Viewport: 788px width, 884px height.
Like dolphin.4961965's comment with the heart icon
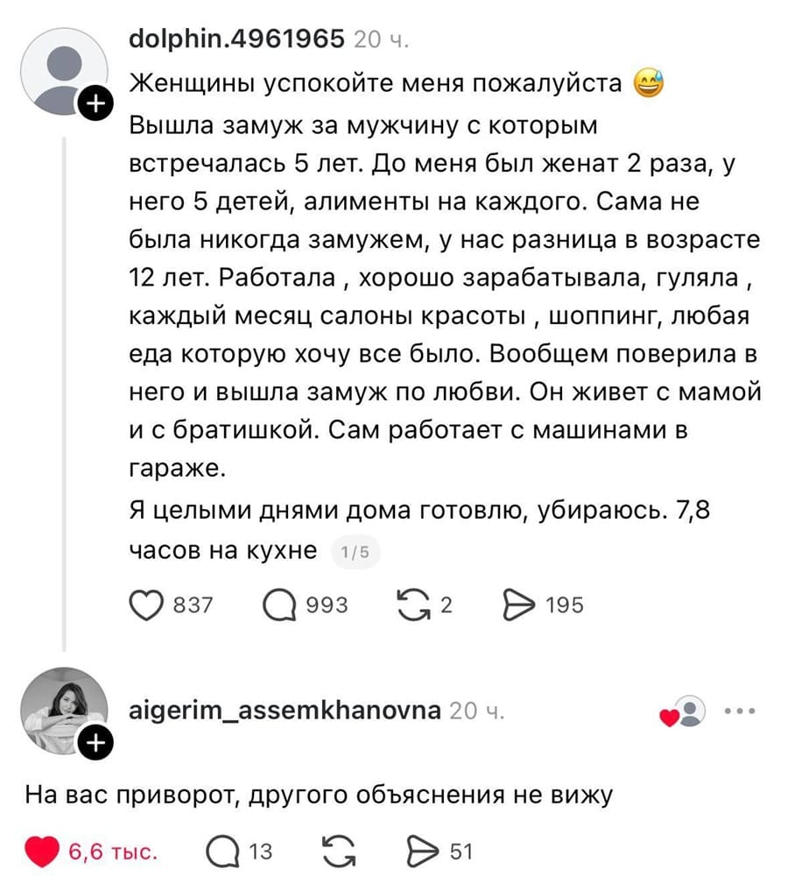[147, 604]
